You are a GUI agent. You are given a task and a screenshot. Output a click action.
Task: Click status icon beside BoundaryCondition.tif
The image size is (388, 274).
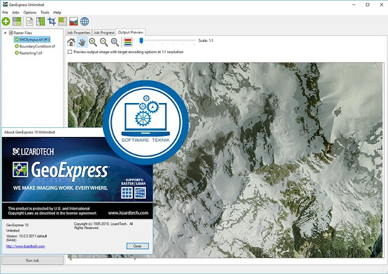17,46
